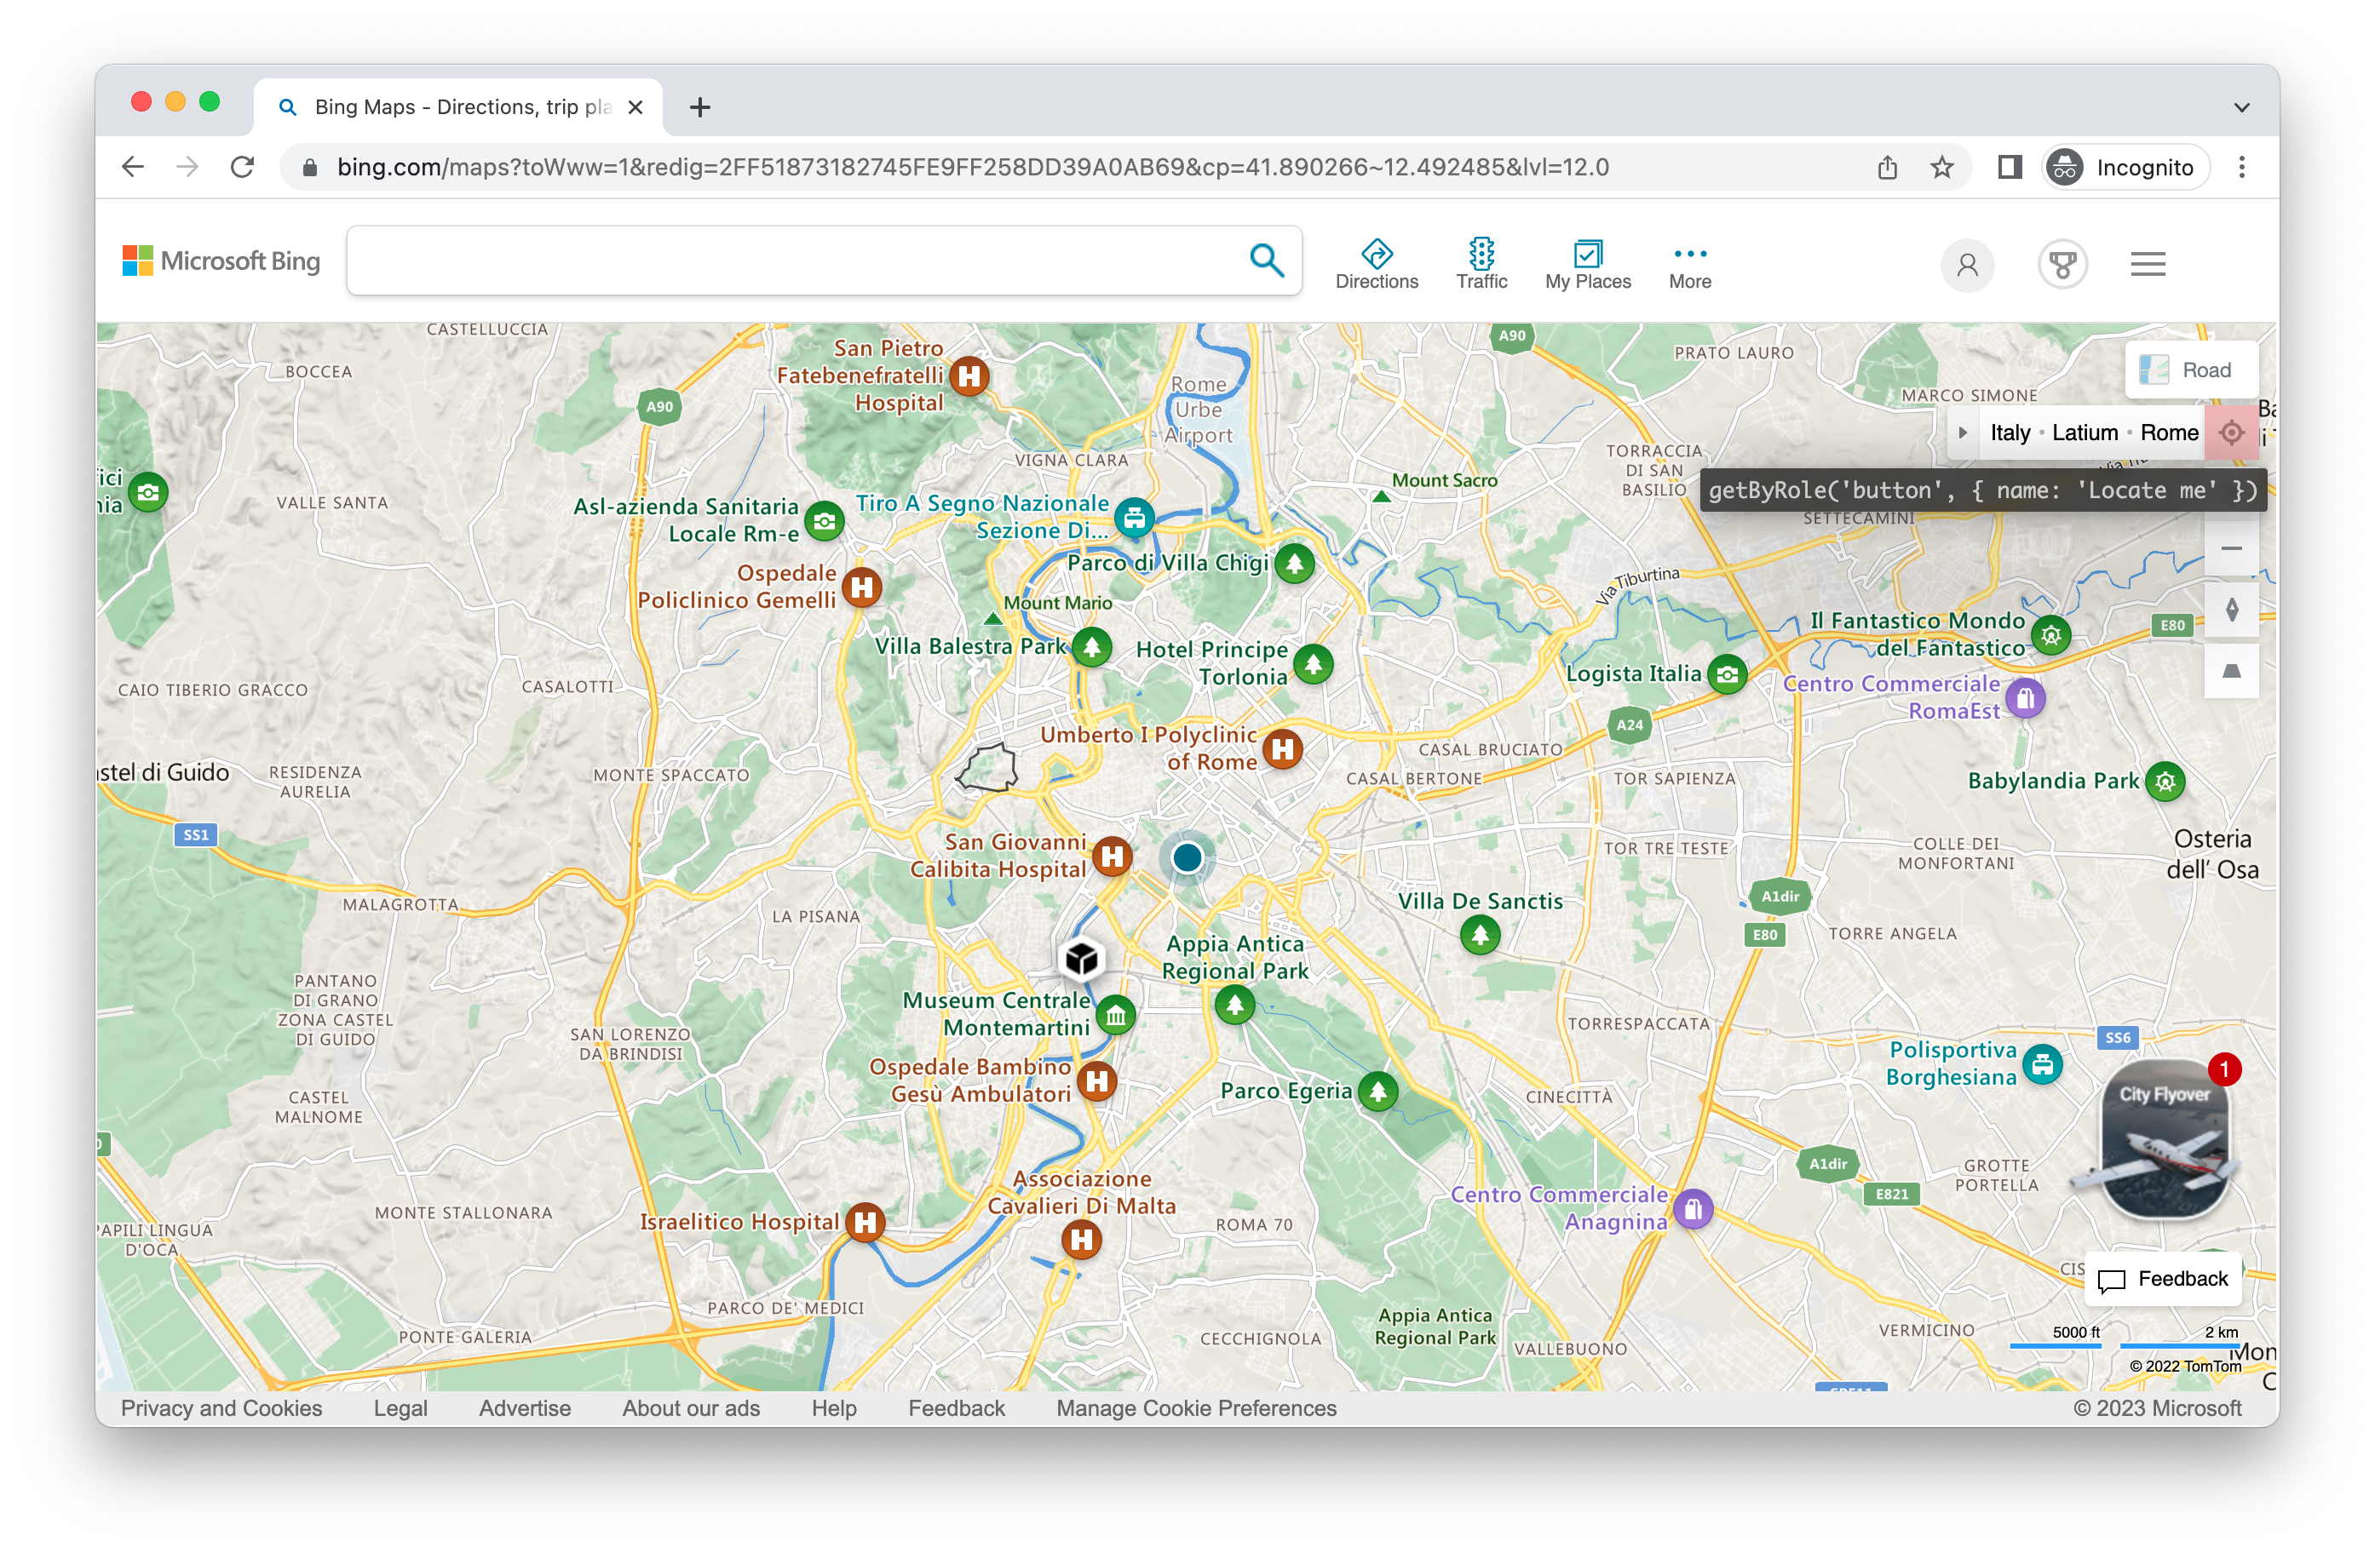The image size is (2375, 1553).
Task: Open the Rewards trophy icon
Action: (2062, 266)
